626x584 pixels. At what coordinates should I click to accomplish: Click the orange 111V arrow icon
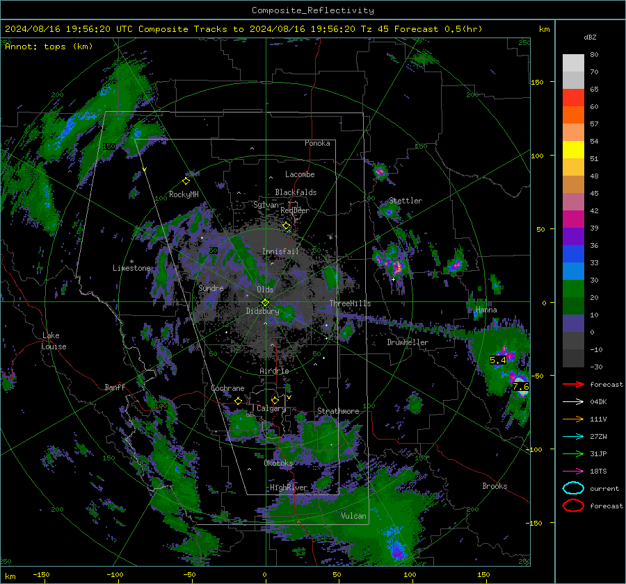[x=573, y=419]
